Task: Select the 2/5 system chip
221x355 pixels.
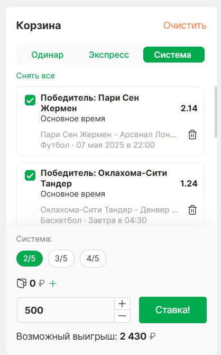Action: click(x=30, y=259)
